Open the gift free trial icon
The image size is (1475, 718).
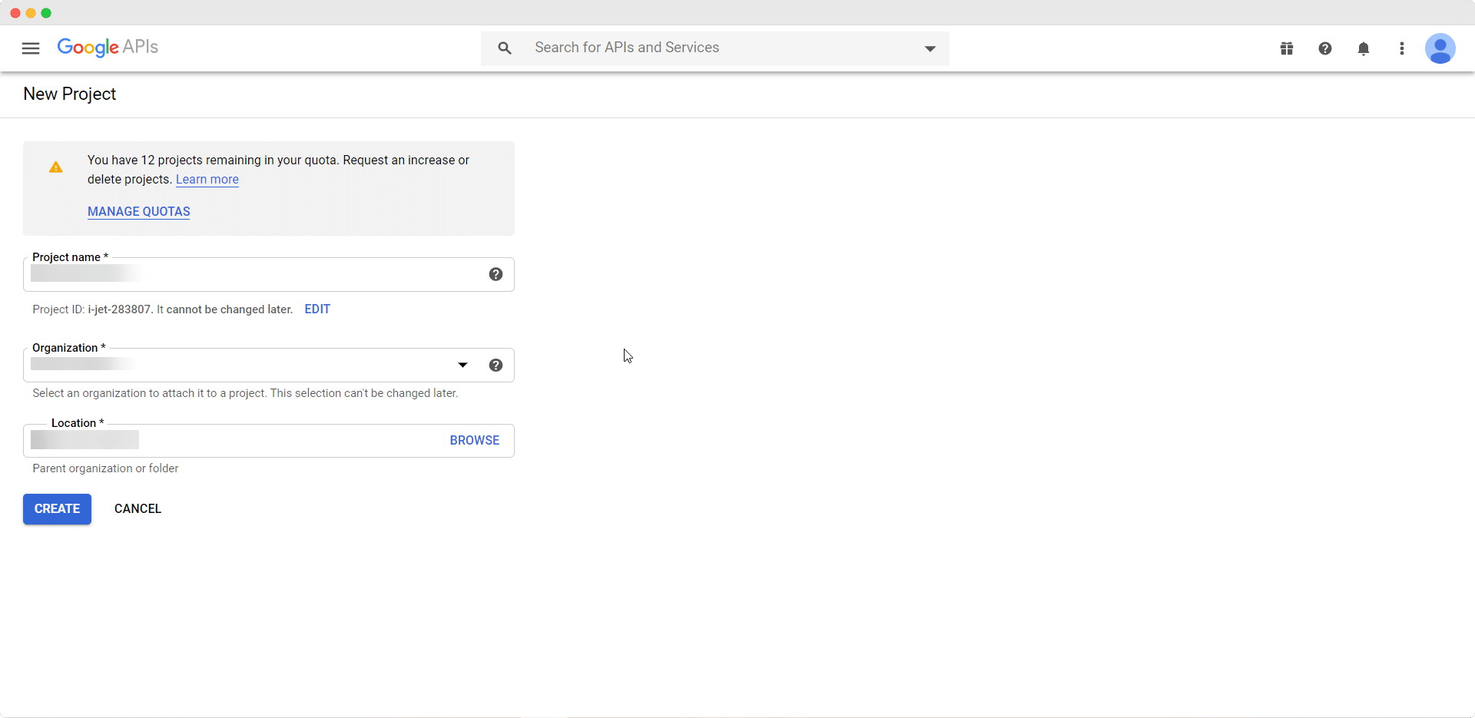tap(1287, 48)
